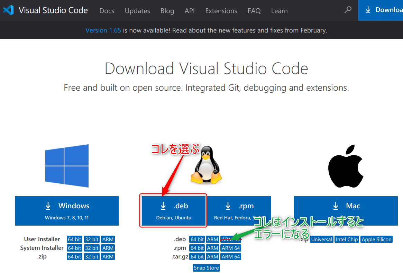Go to the Updates navigation item
The height and width of the screenshot is (273, 403).
click(137, 11)
